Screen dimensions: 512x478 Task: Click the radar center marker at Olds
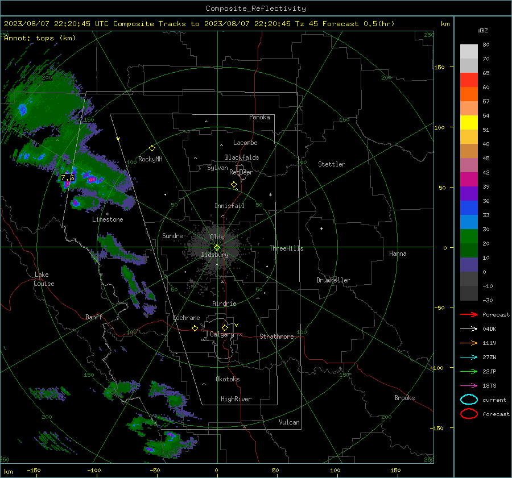[x=217, y=248]
